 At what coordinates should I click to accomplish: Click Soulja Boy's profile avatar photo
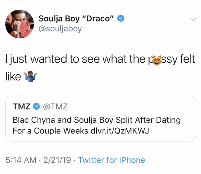(x=20, y=24)
